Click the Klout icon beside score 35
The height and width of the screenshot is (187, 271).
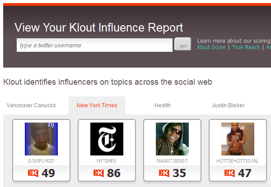pyautogui.click(x=164, y=173)
